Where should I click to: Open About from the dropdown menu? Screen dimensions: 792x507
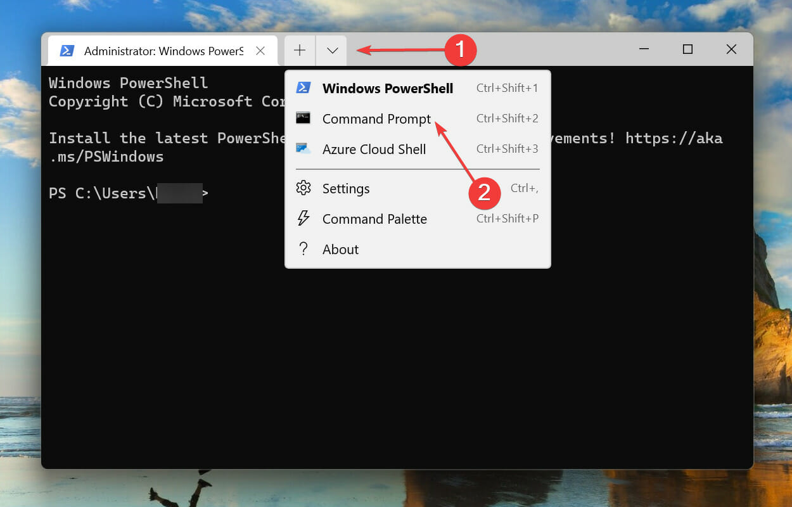coord(418,249)
